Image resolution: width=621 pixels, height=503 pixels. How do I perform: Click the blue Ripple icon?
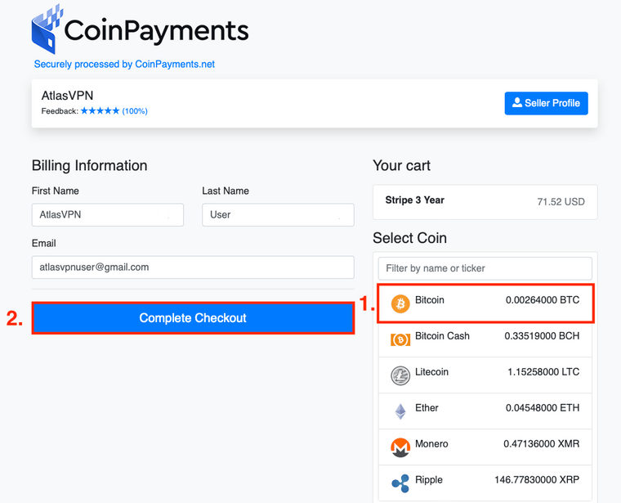(400, 483)
